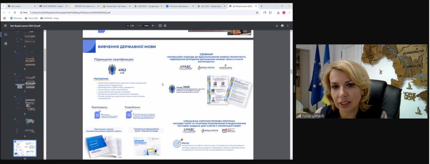Image resolution: width=430 pixels, height=164 pixels.
Task: Select page 10 thumbnail in sidebar
Action: [25, 148]
